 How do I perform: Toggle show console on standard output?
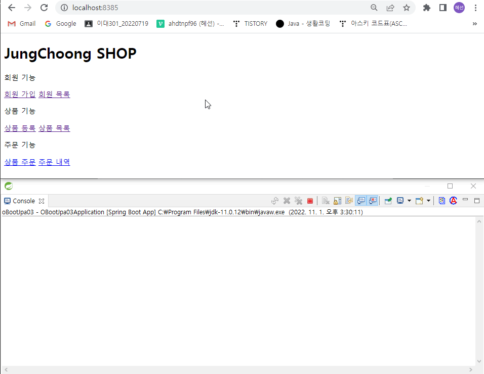point(361,201)
